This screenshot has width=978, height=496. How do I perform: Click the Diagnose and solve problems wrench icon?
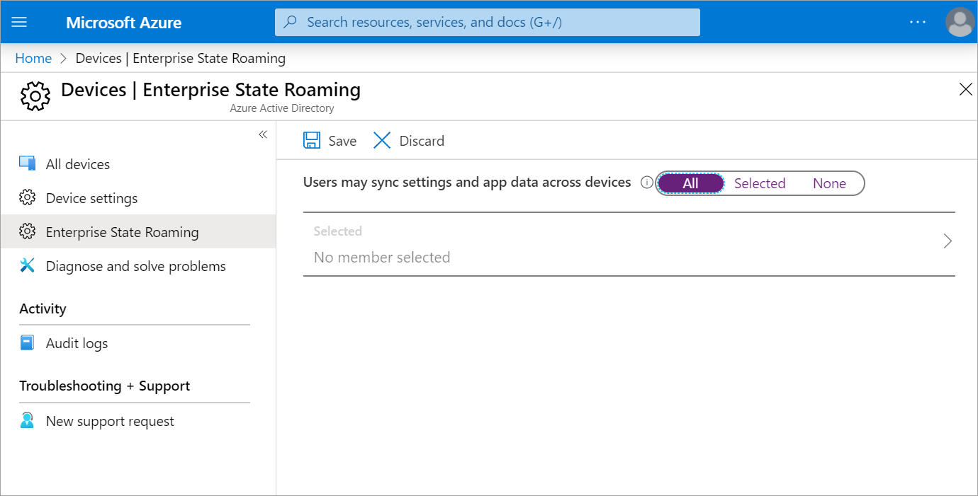(28, 265)
